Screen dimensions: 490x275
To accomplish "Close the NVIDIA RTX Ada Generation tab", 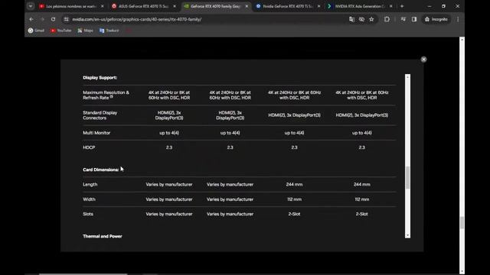I will (x=390, y=6).
